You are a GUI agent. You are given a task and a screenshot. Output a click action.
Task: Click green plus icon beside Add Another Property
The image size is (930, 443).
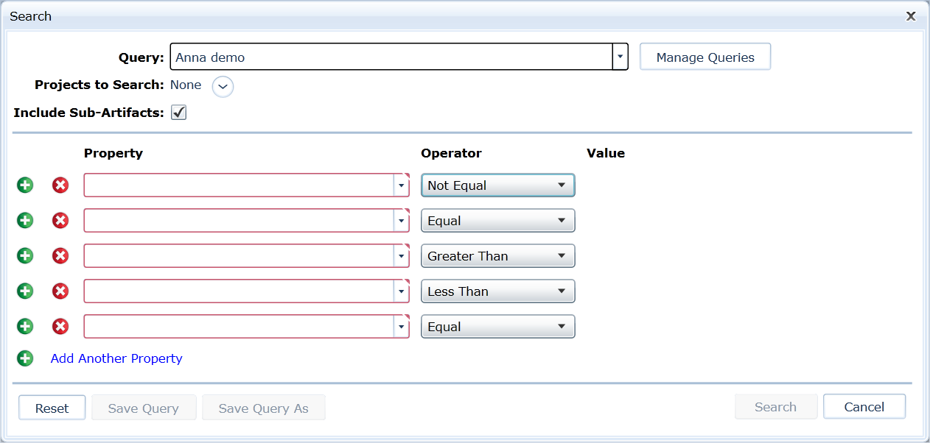[25, 358]
